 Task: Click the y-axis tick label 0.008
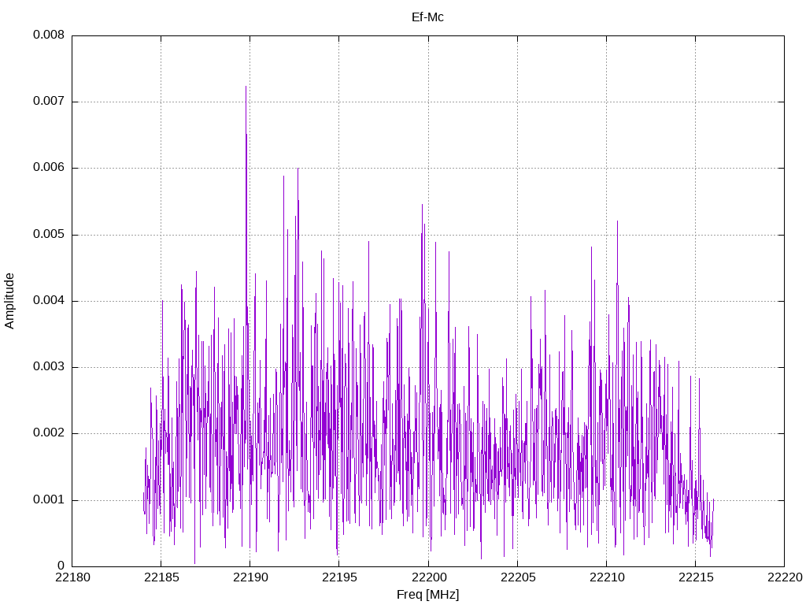pos(49,35)
